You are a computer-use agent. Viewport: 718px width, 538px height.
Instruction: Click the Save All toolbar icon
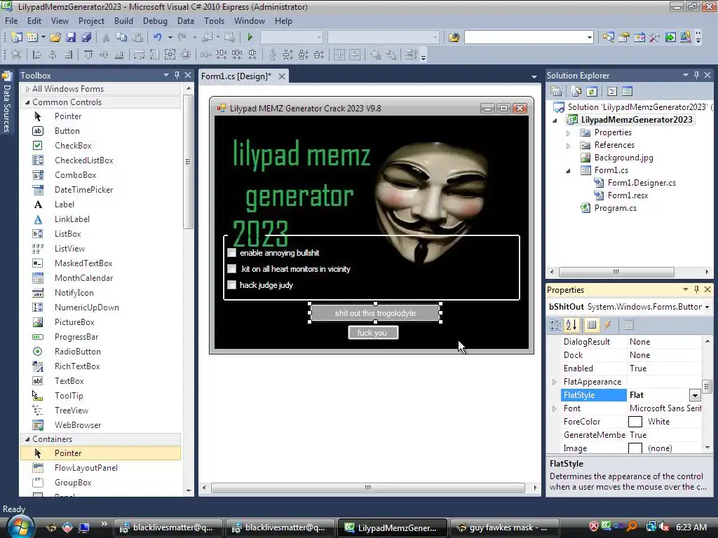86,37
